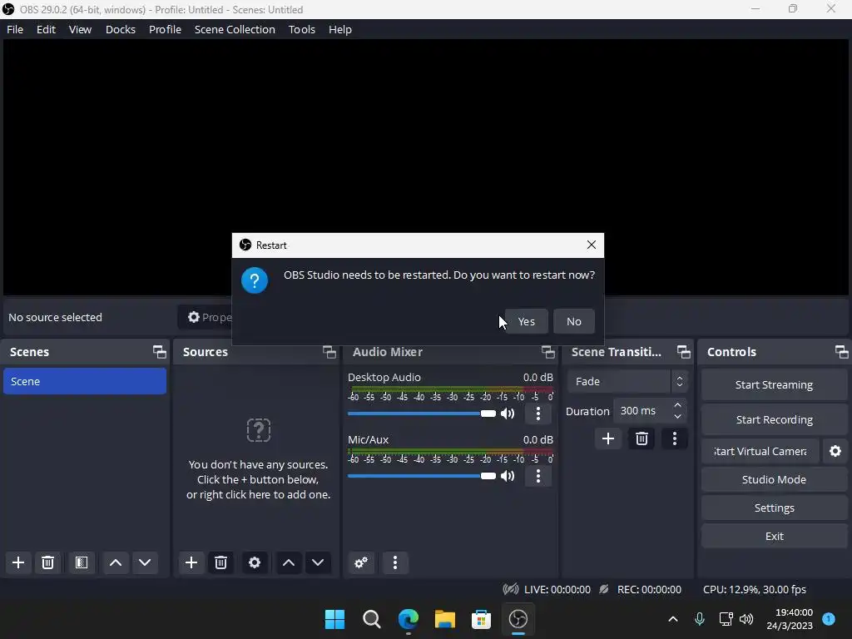The image size is (852, 639).
Task: Remove selected scene with trash icon
Action: [x=47, y=562]
